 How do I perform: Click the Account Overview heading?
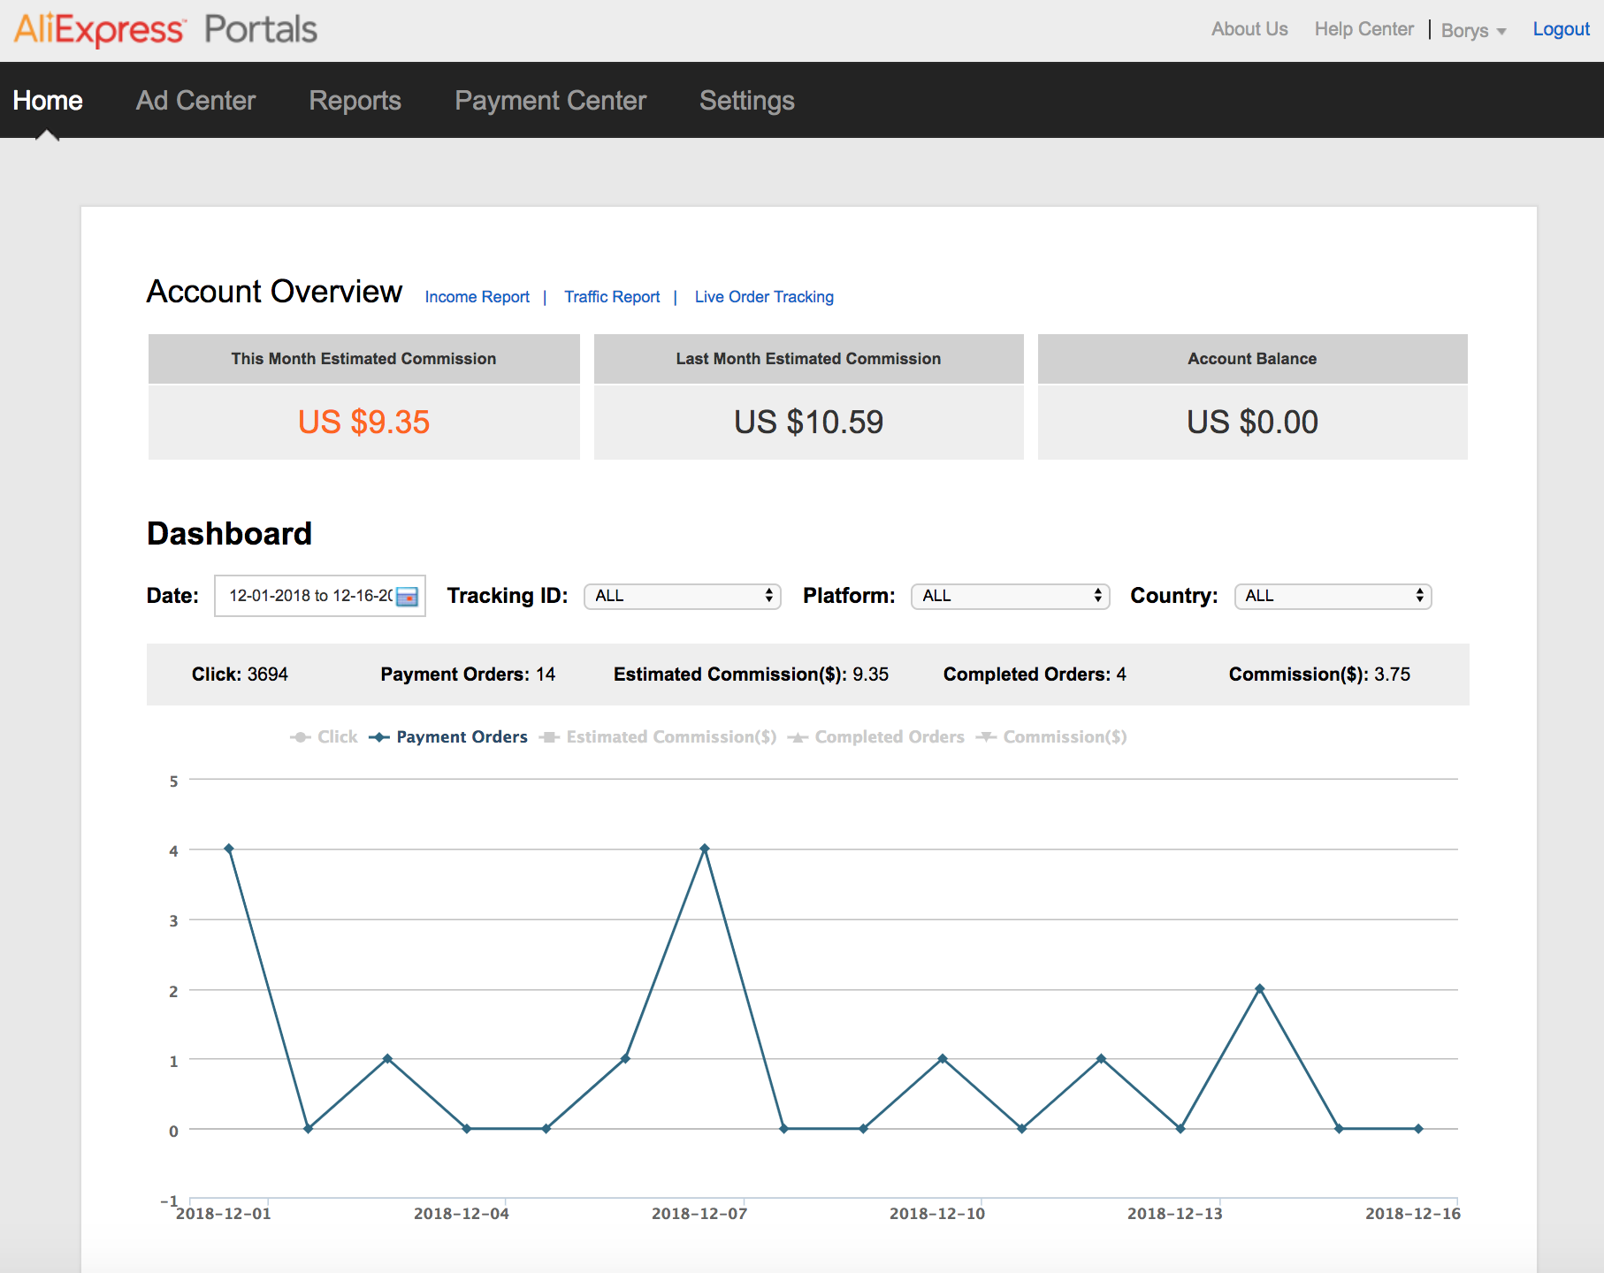click(274, 292)
